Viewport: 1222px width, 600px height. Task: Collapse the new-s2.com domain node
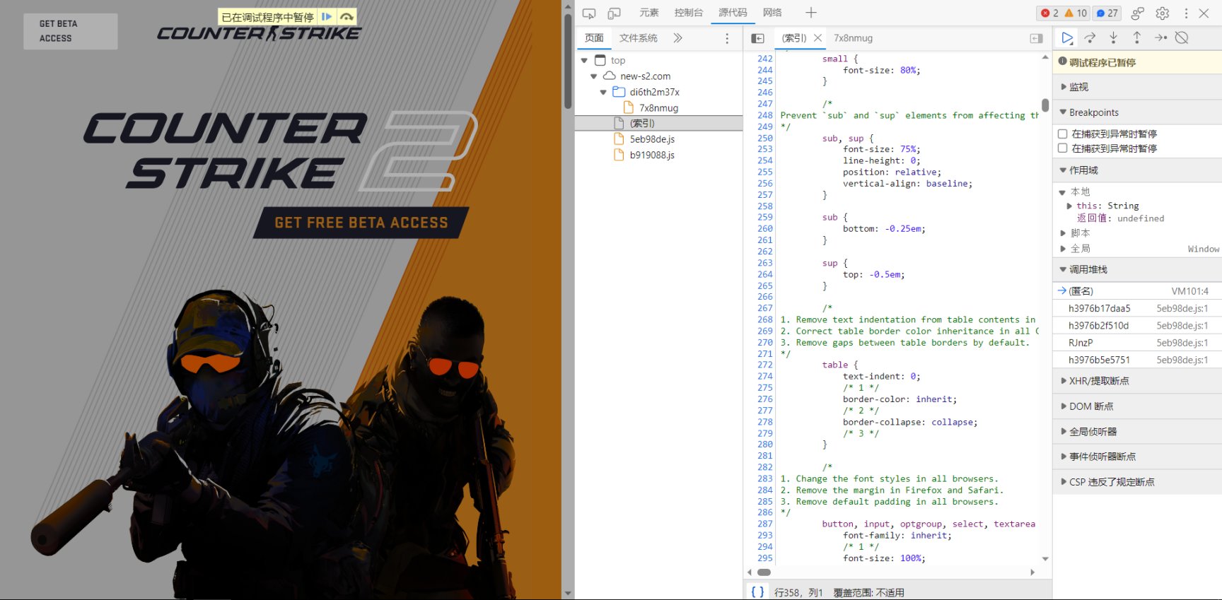594,76
